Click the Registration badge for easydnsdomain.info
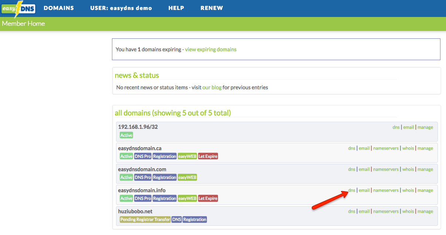Image resolution: width=446 pixels, height=235 pixels. 164,198
